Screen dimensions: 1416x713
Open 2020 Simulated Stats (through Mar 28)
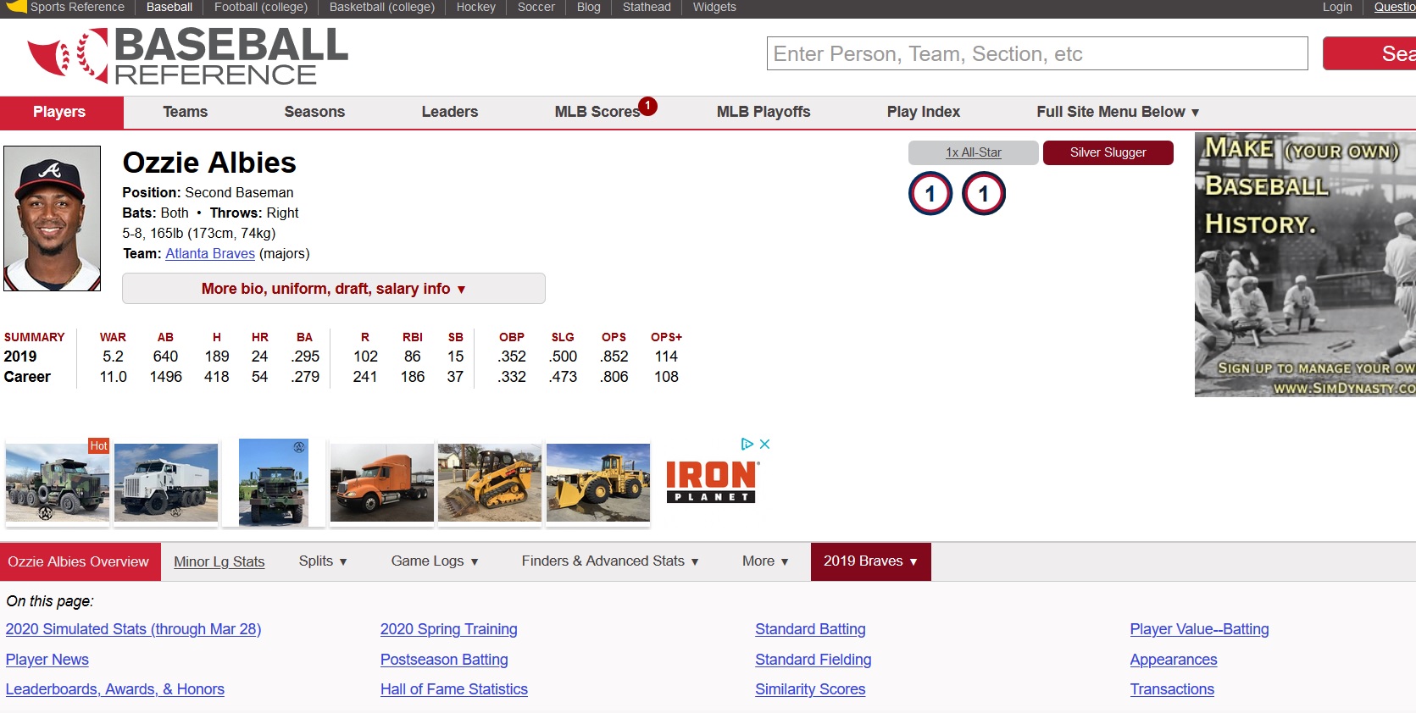[x=133, y=629]
